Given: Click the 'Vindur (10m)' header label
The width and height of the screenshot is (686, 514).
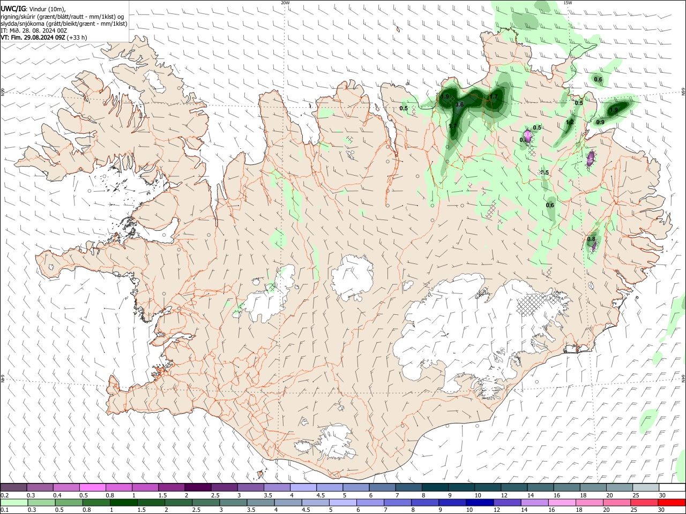Looking at the screenshot, I should tap(47, 9).
